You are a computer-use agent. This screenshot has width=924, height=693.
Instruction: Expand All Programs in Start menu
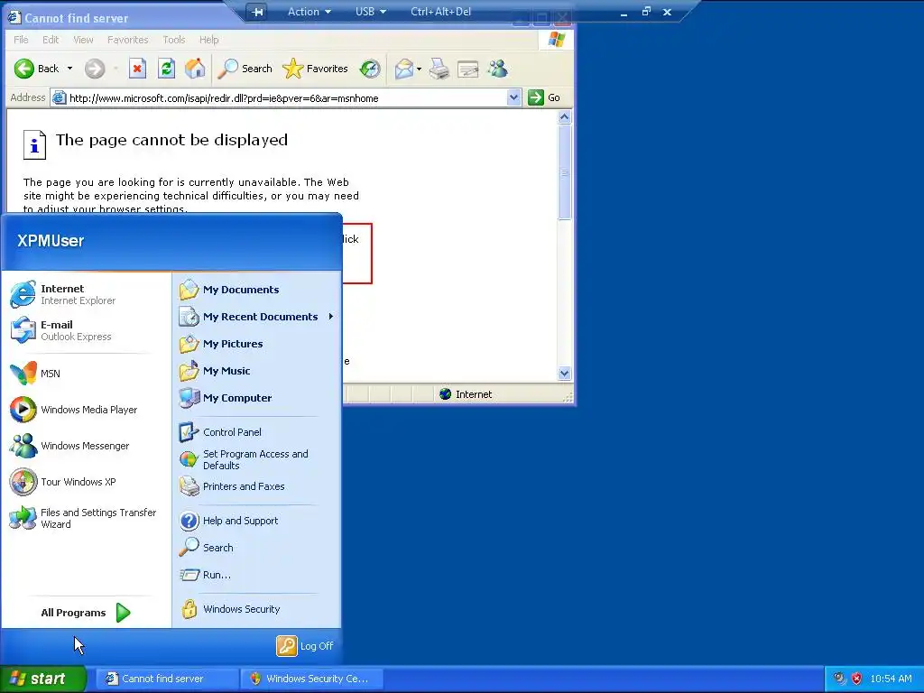(86, 613)
